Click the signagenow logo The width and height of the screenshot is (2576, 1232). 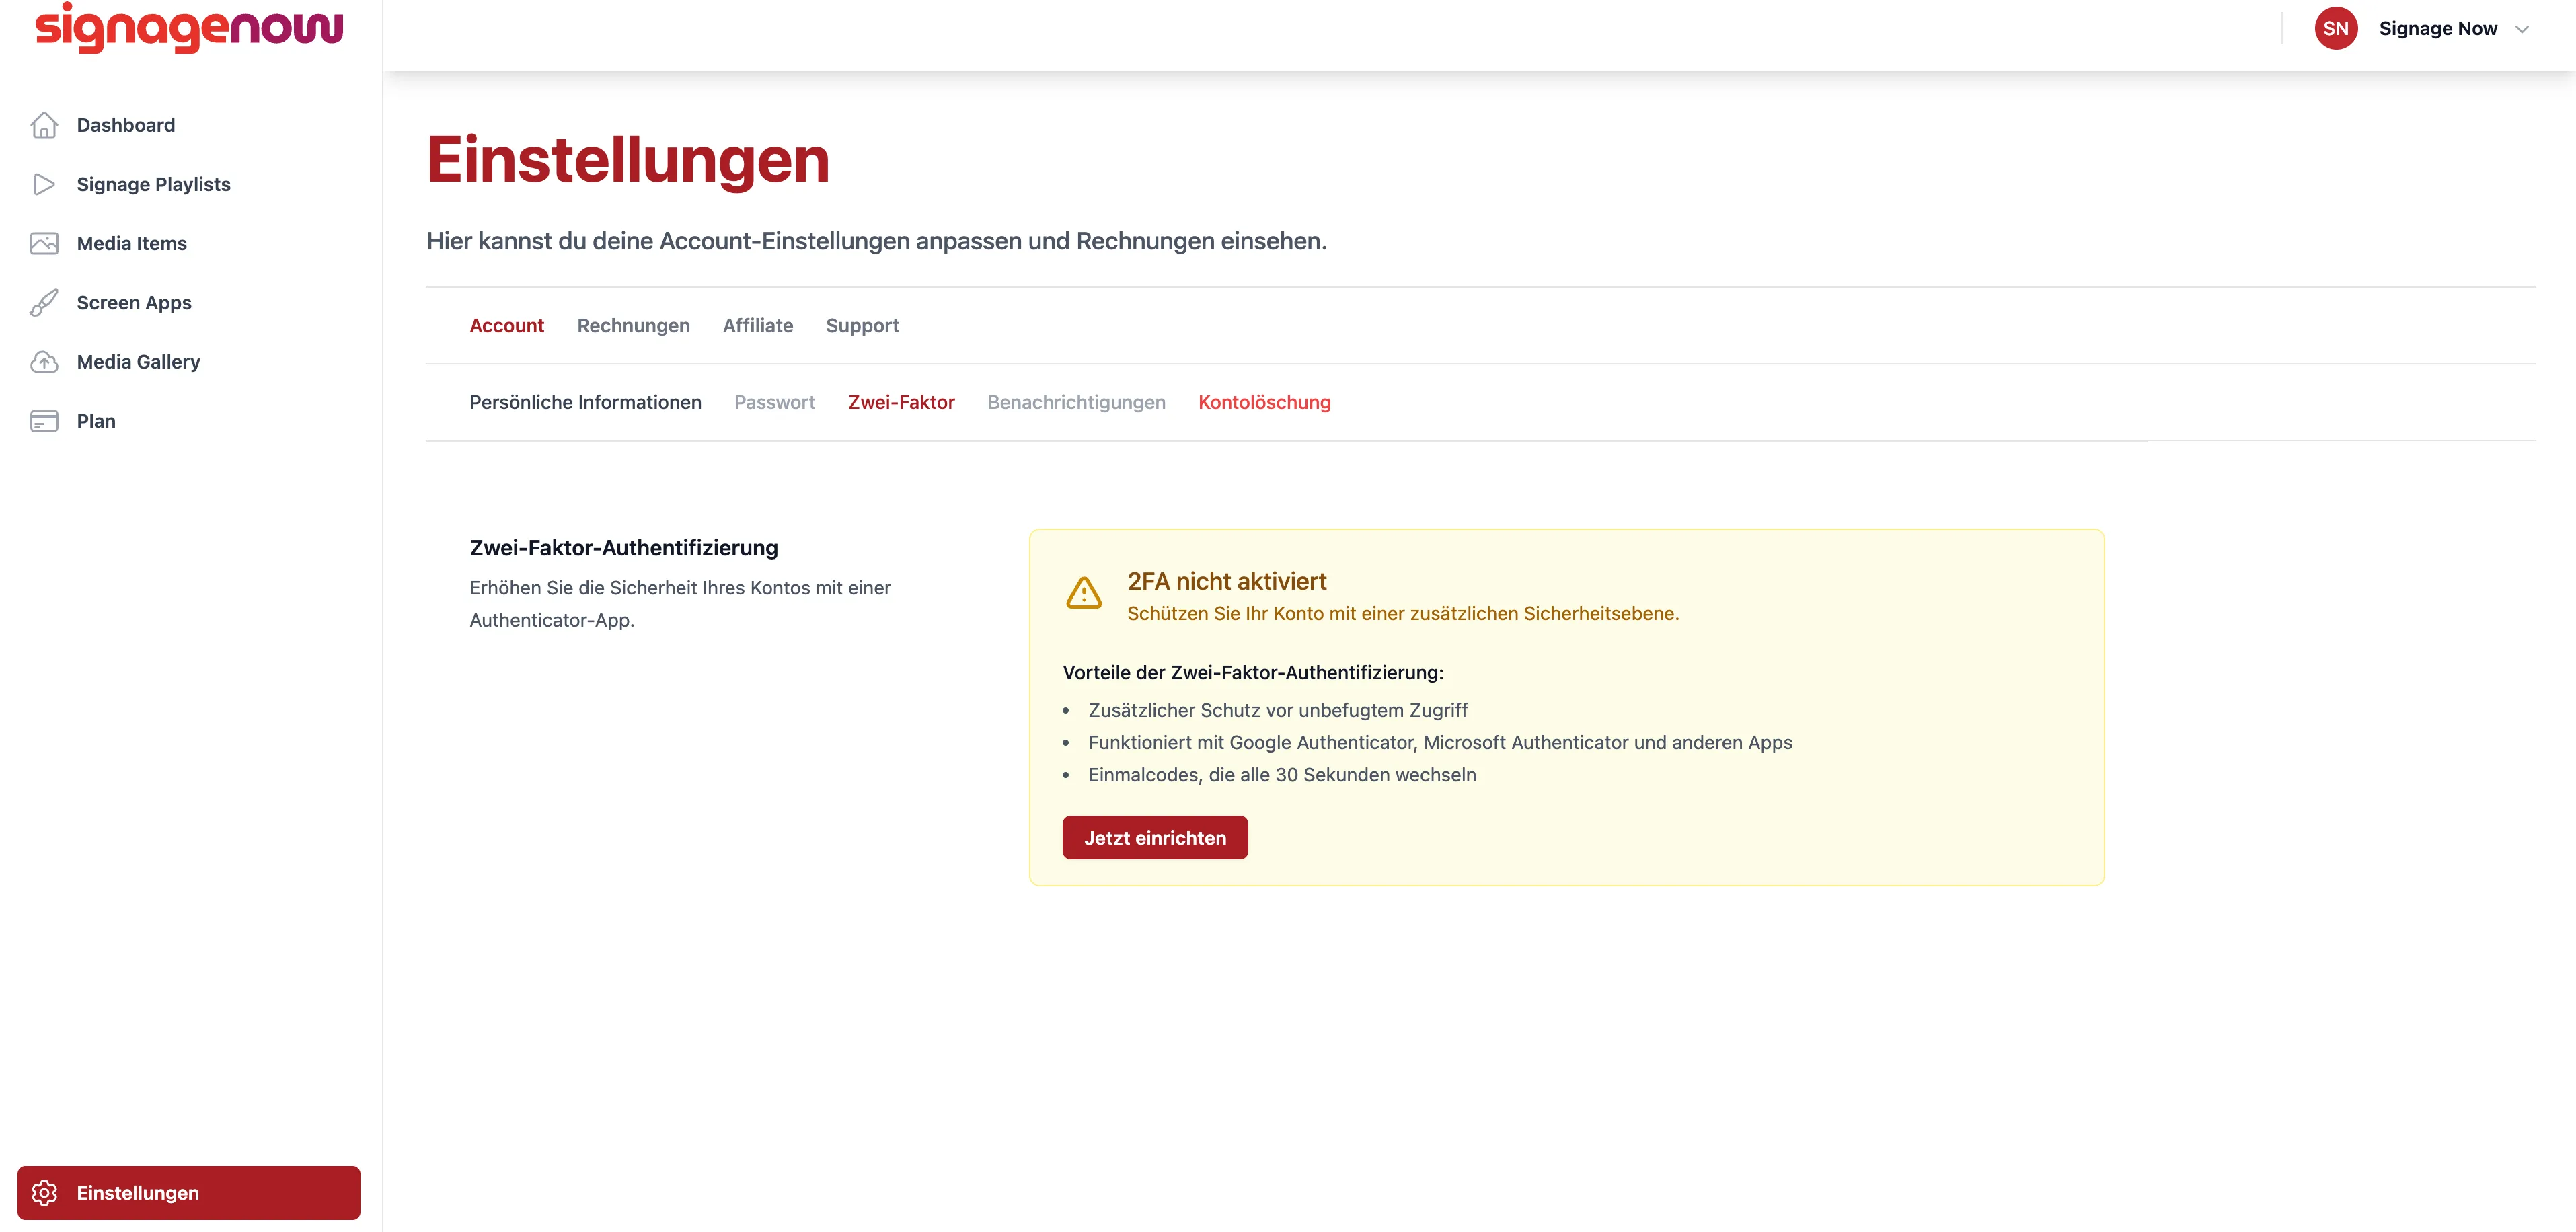pos(189,28)
